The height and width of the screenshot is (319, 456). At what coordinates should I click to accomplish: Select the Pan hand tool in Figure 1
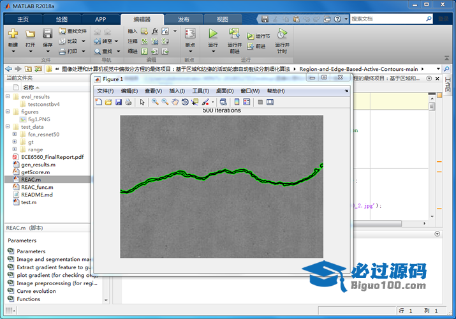175,102
